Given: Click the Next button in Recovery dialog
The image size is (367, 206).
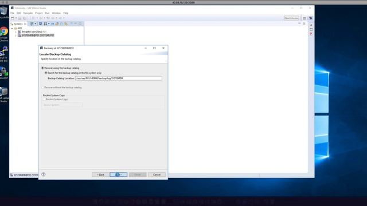Looking at the screenshot, I should (119, 175).
